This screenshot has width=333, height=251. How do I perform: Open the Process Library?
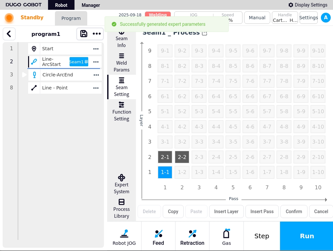(121, 209)
